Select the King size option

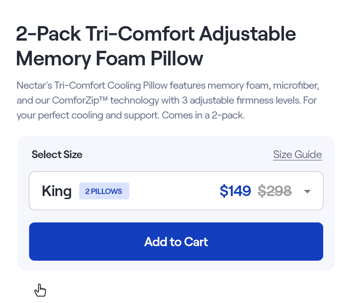[57, 191]
